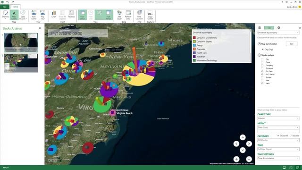Click the Send a Smile feedback icon
Screen dimensions: 302x170
point(300,7)
